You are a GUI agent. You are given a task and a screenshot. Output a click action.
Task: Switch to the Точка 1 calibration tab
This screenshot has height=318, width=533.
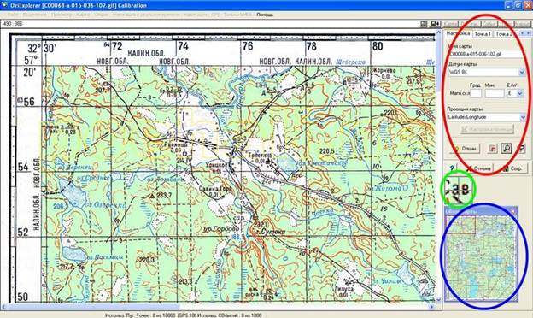click(483, 33)
